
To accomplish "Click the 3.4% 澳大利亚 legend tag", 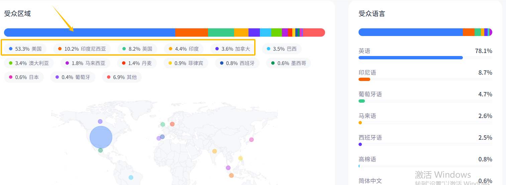I will pos(29,63).
